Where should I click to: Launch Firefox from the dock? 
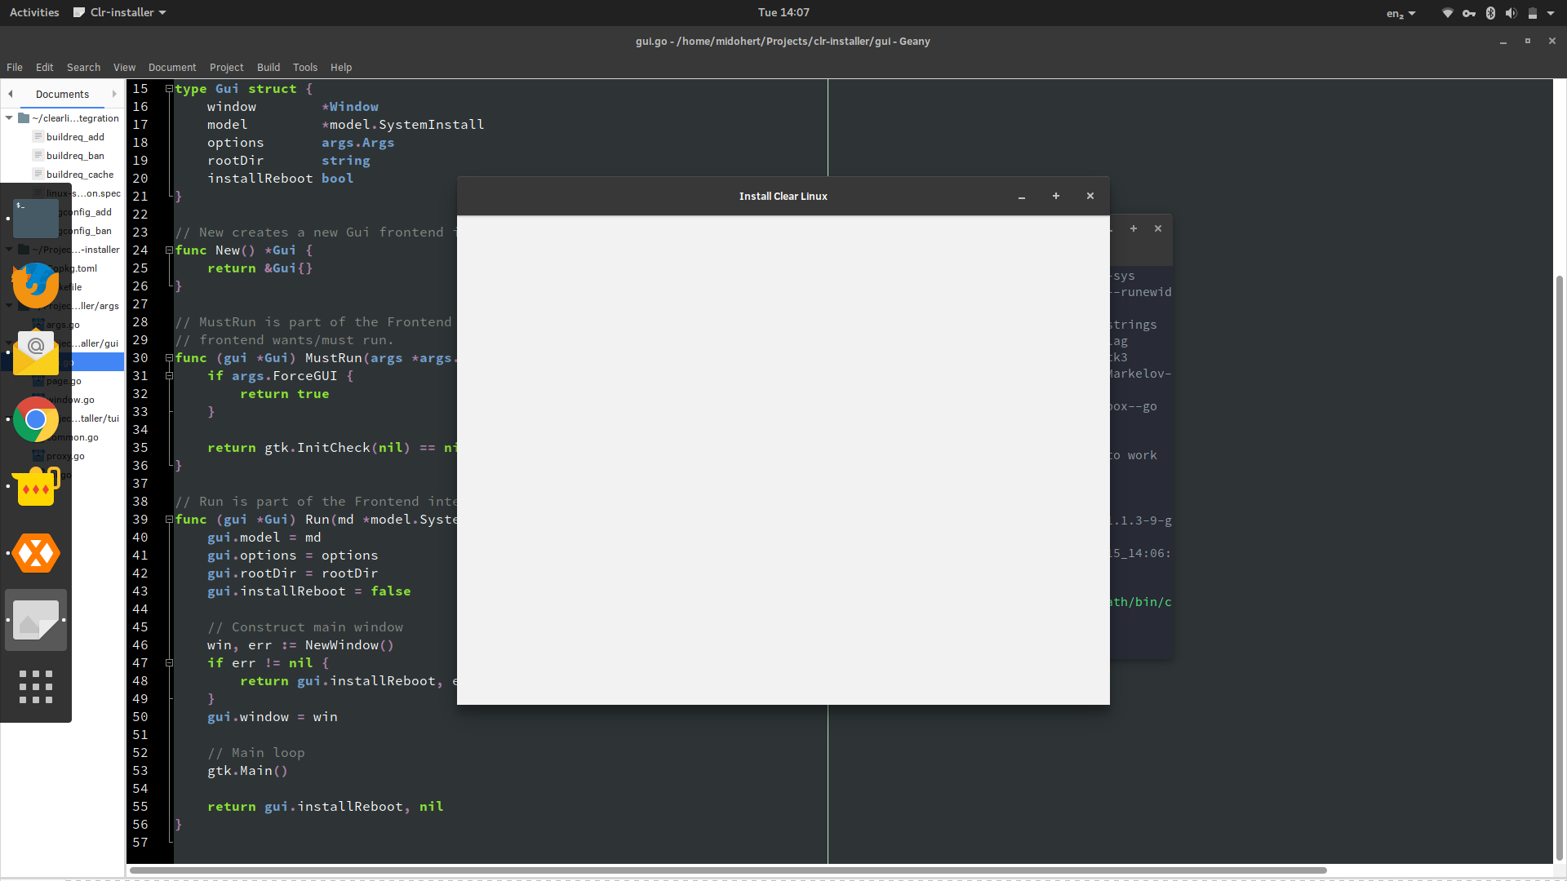(x=36, y=286)
